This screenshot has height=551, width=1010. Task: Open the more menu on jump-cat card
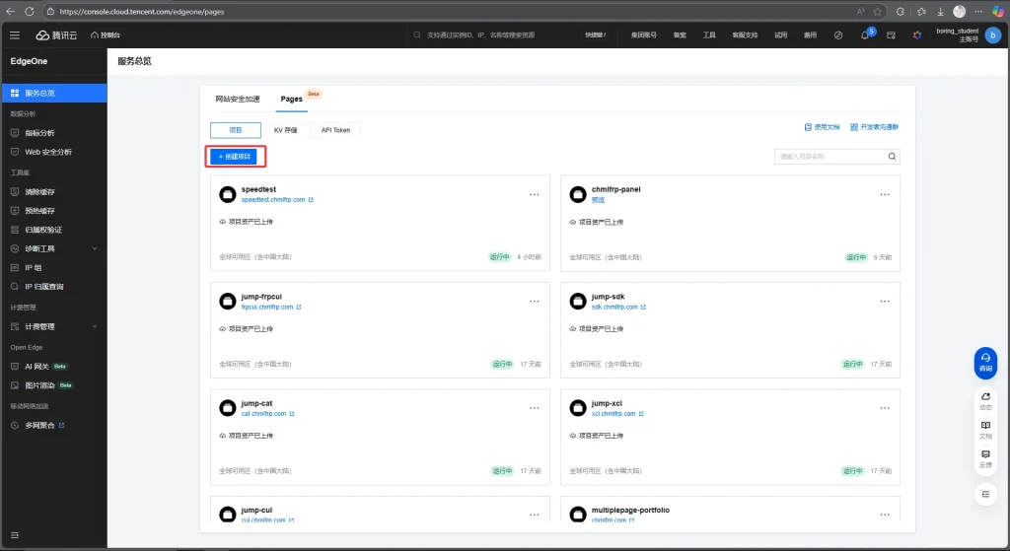(535, 408)
